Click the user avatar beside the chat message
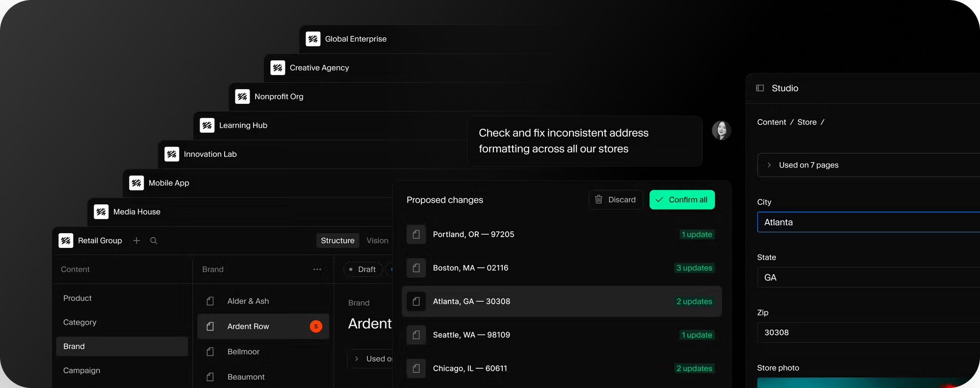The image size is (980, 388). pyautogui.click(x=722, y=130)
